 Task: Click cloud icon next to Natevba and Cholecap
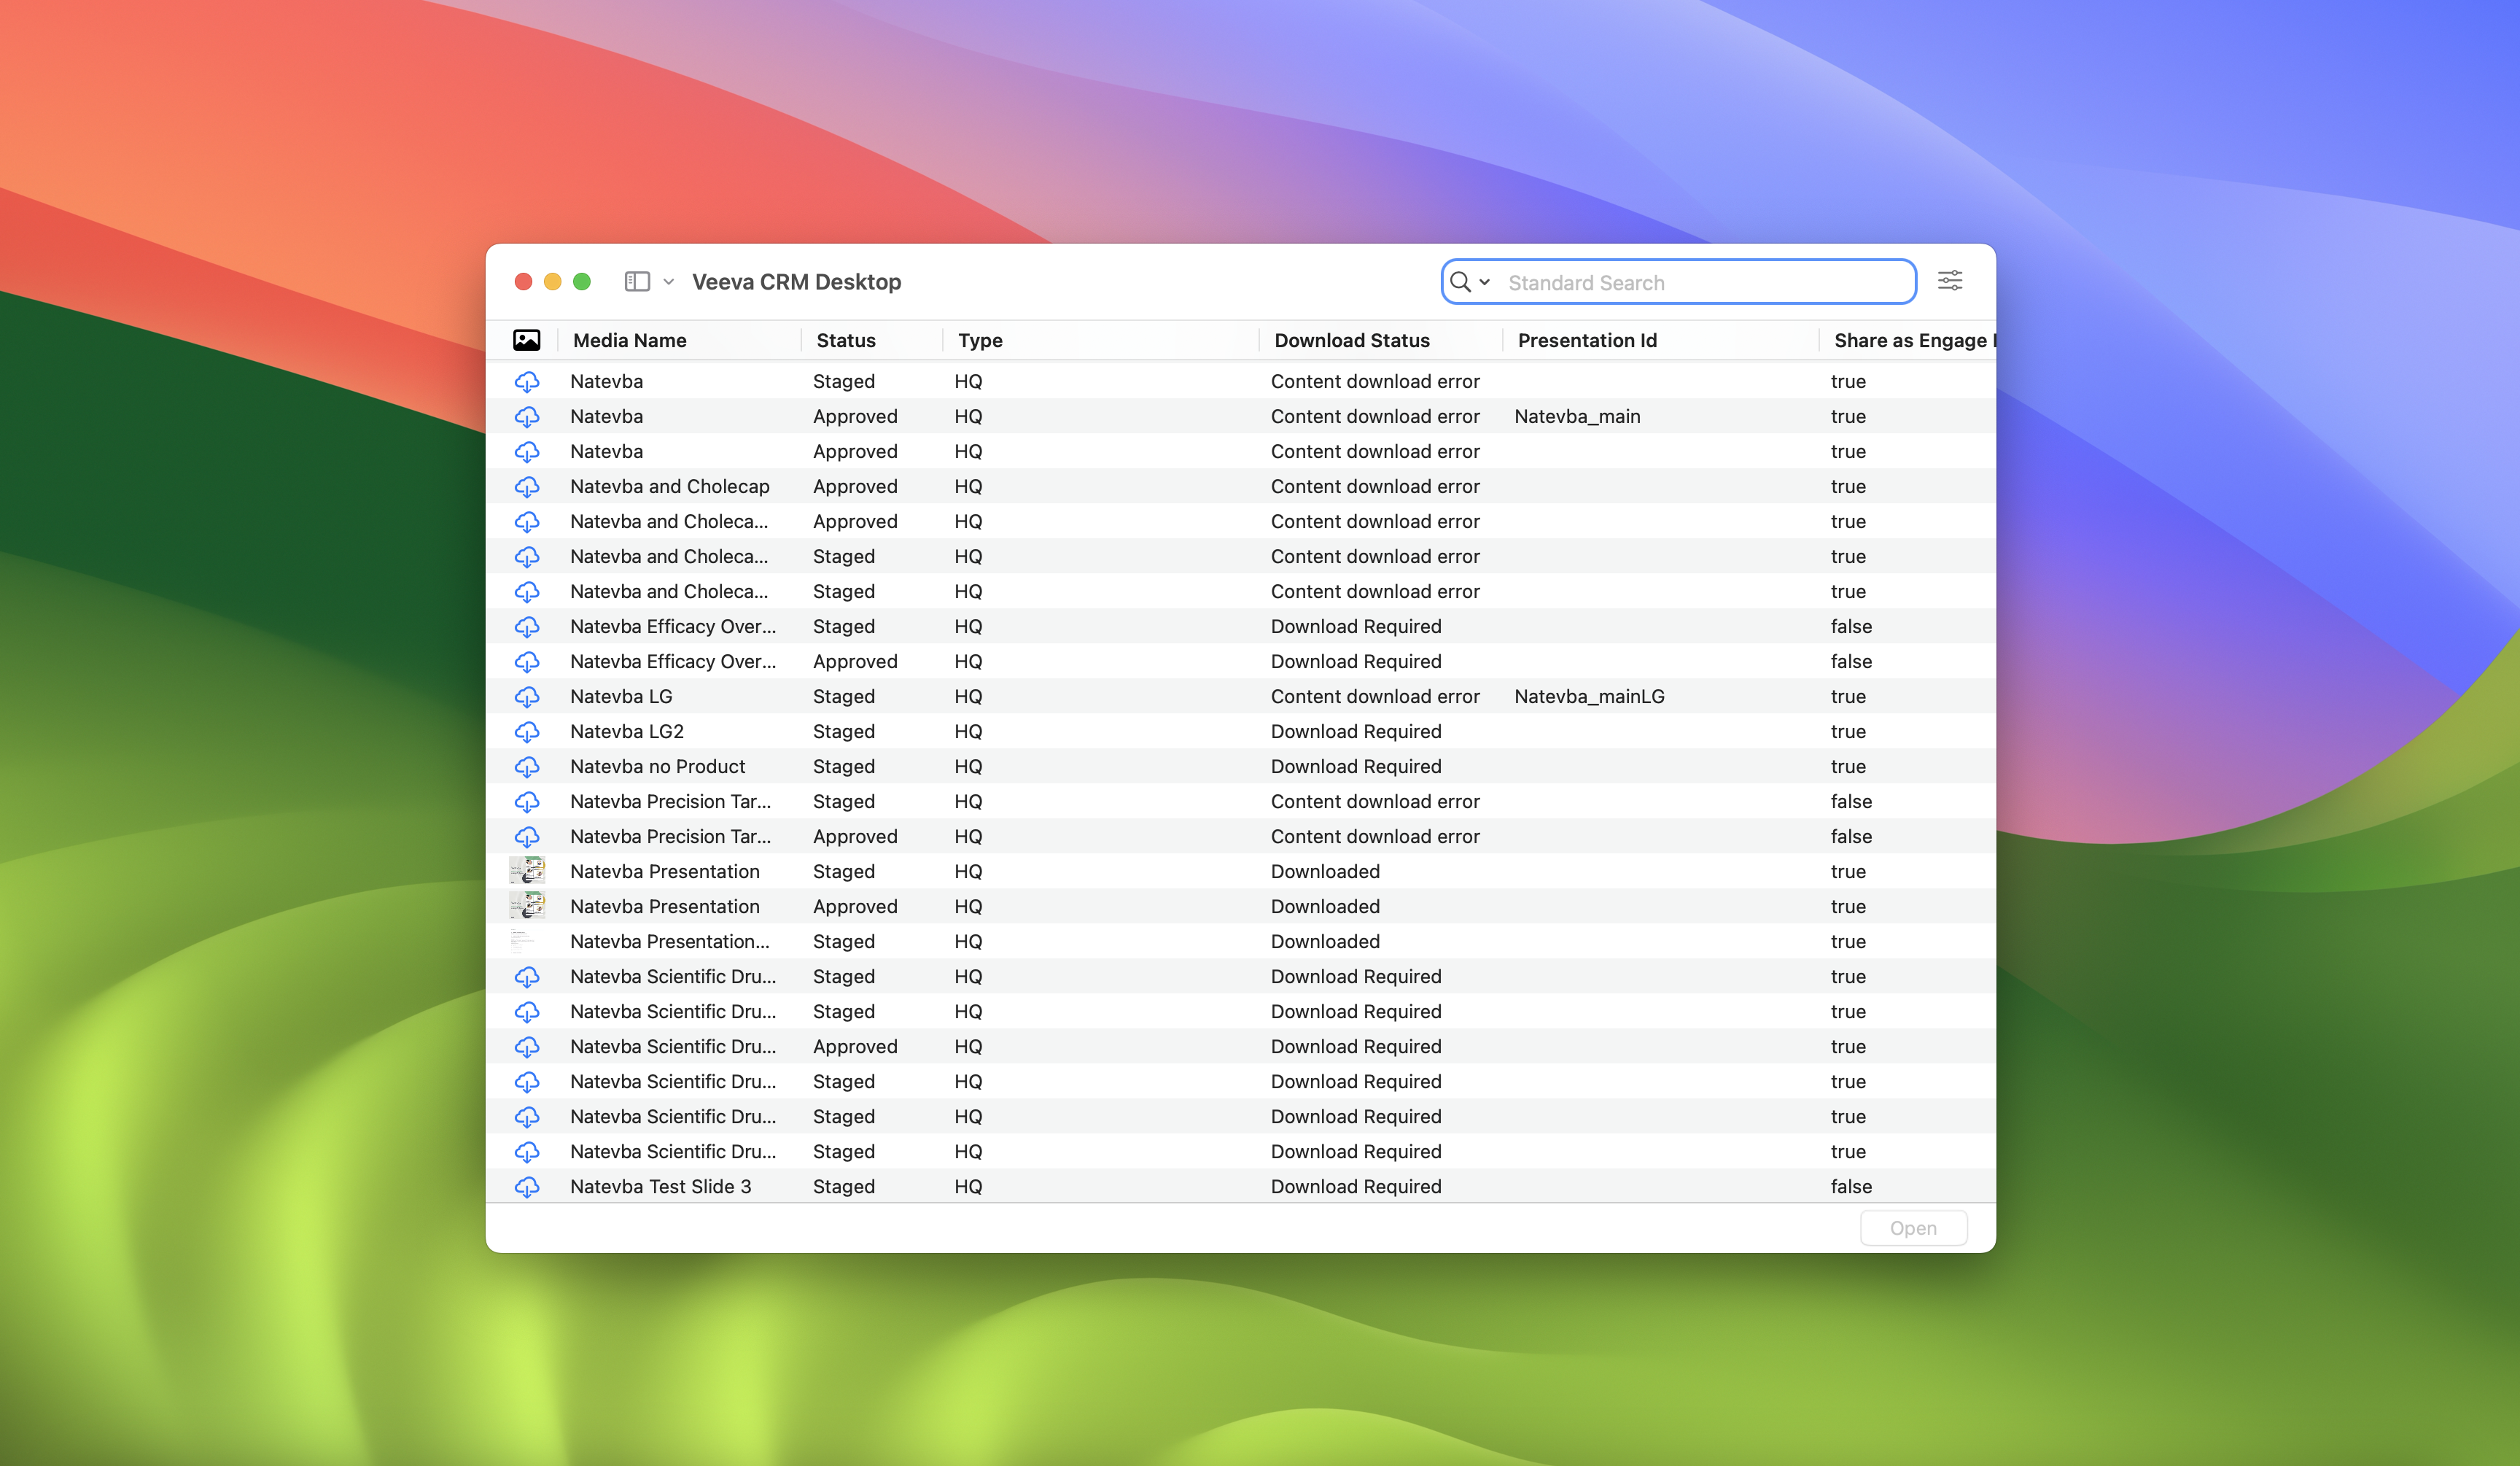pos(527,486)
